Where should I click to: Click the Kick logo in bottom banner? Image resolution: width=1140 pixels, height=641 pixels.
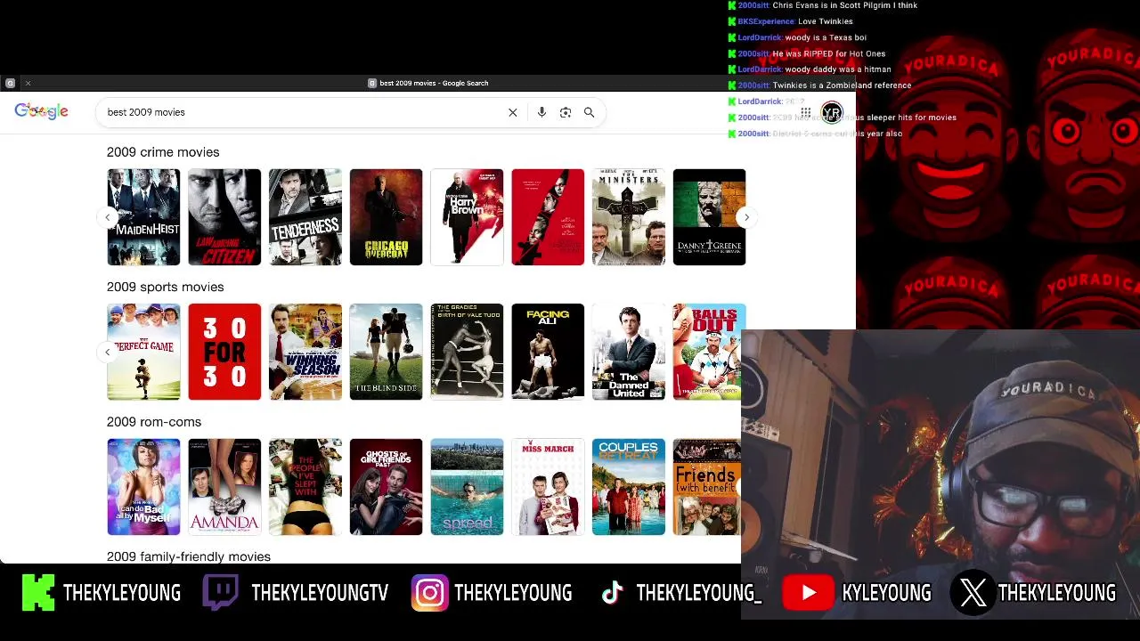click(x=38, y=593)
